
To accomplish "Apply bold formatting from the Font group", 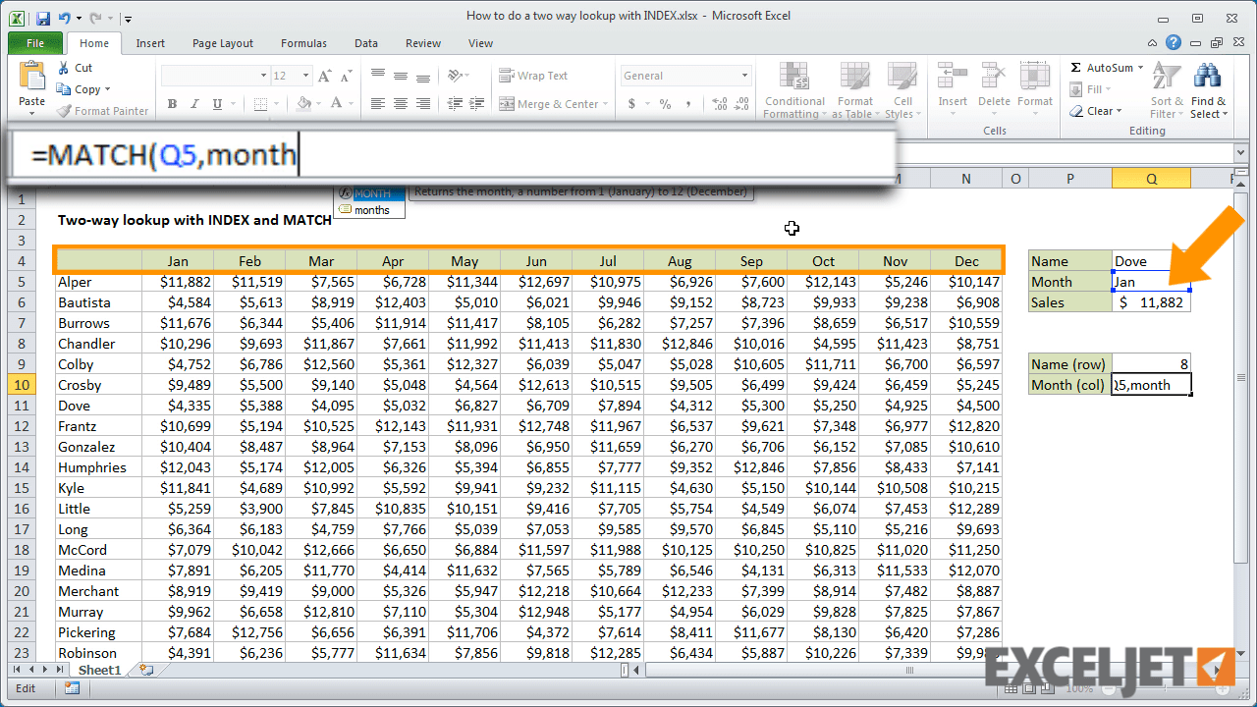I will (172, 103).
